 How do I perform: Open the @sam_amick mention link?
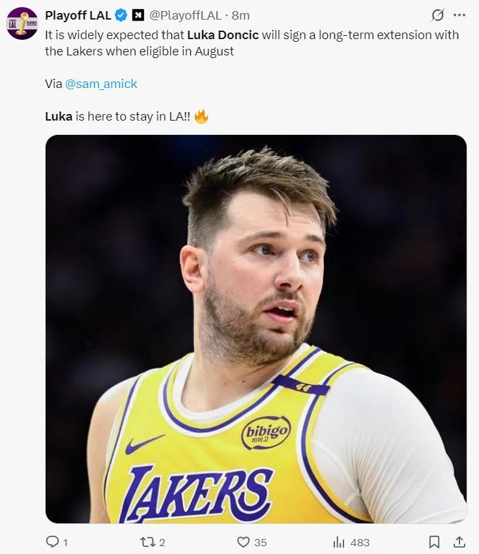click(x=101, y=84)
